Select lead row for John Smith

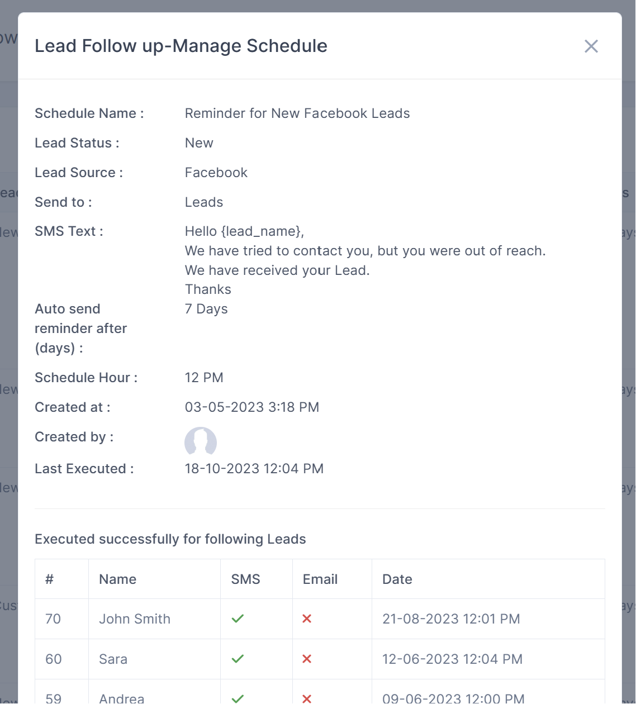coord(135,619)
